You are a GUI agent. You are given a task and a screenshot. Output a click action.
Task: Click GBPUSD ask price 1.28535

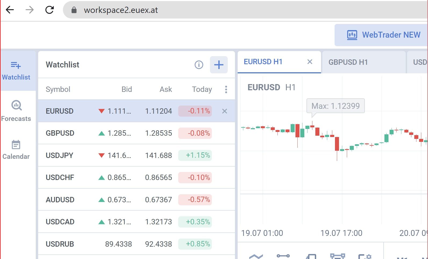[x=159, y=133]
